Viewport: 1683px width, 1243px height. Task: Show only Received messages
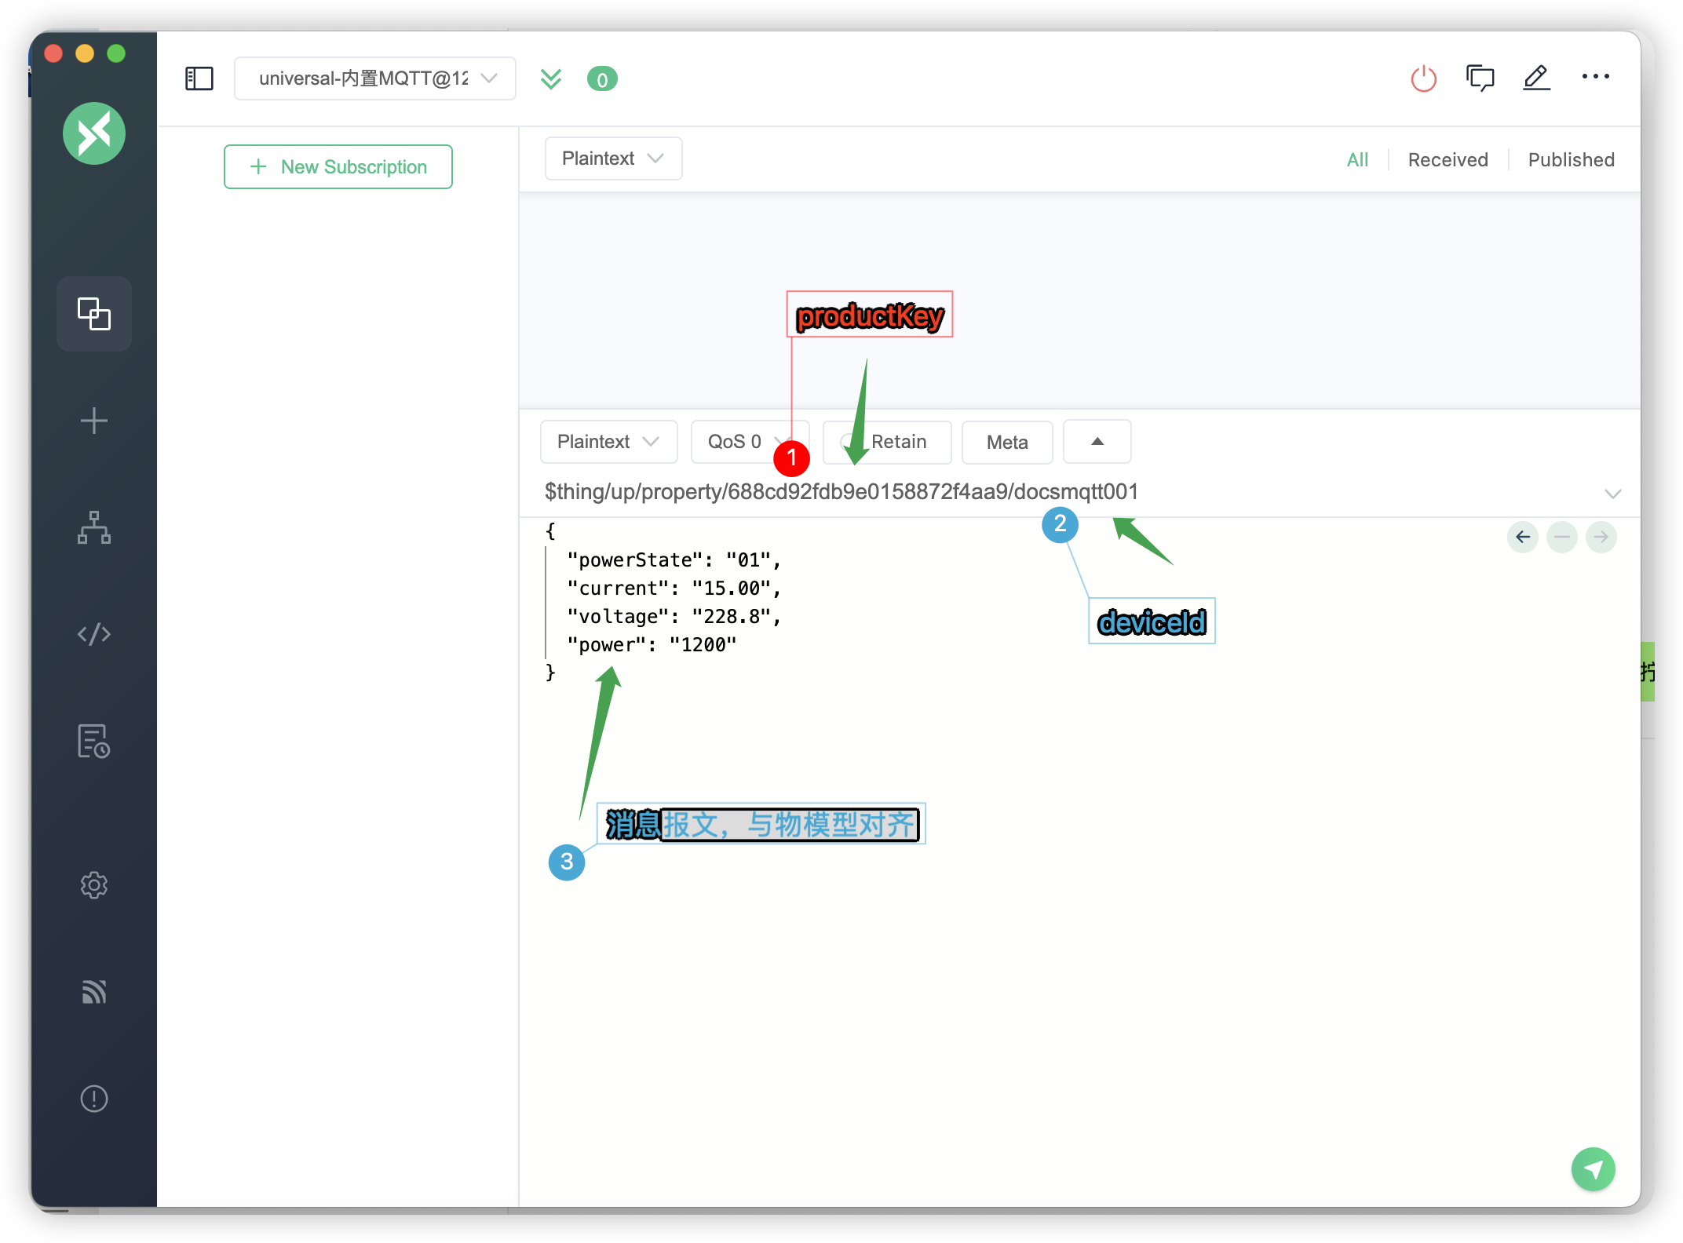tap(1448, 160)
